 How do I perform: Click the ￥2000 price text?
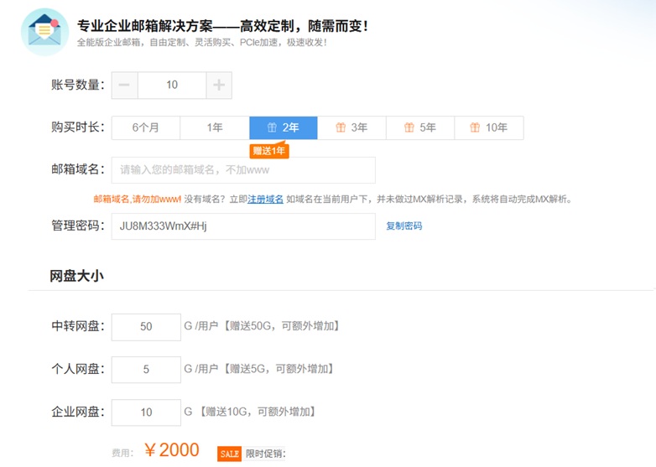point(171,450)
